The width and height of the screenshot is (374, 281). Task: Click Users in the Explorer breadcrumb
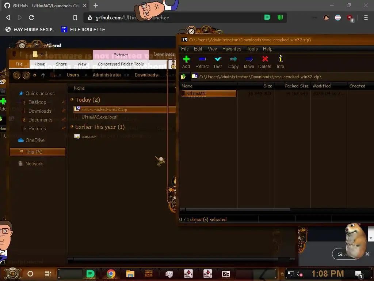(x=73, y=75)
